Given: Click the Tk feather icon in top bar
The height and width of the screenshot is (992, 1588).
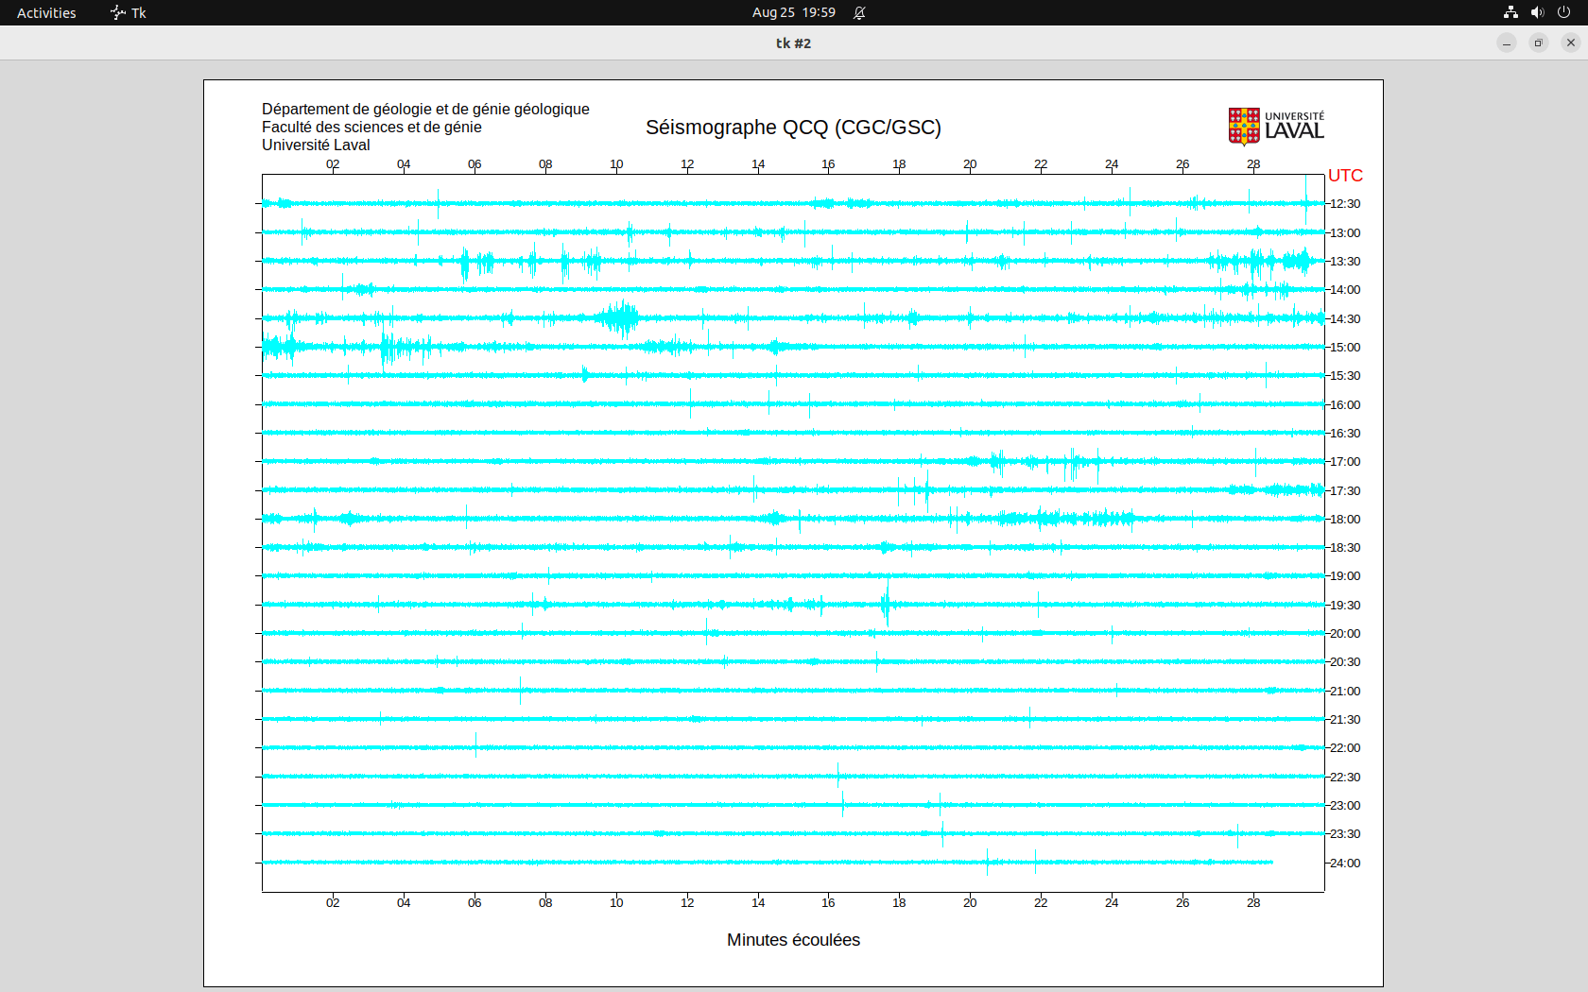Looking at the screenshot, I should tap(118, 12).
